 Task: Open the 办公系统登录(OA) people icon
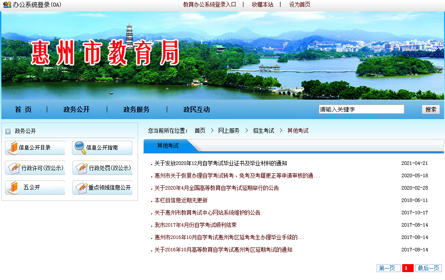[7, 4]
